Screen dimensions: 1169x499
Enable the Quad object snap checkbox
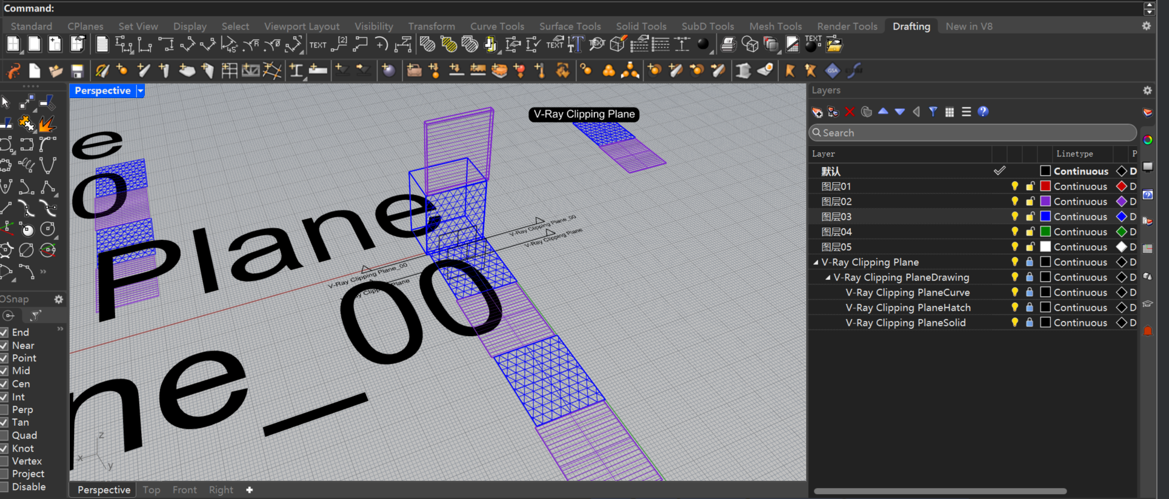[4, 435]
